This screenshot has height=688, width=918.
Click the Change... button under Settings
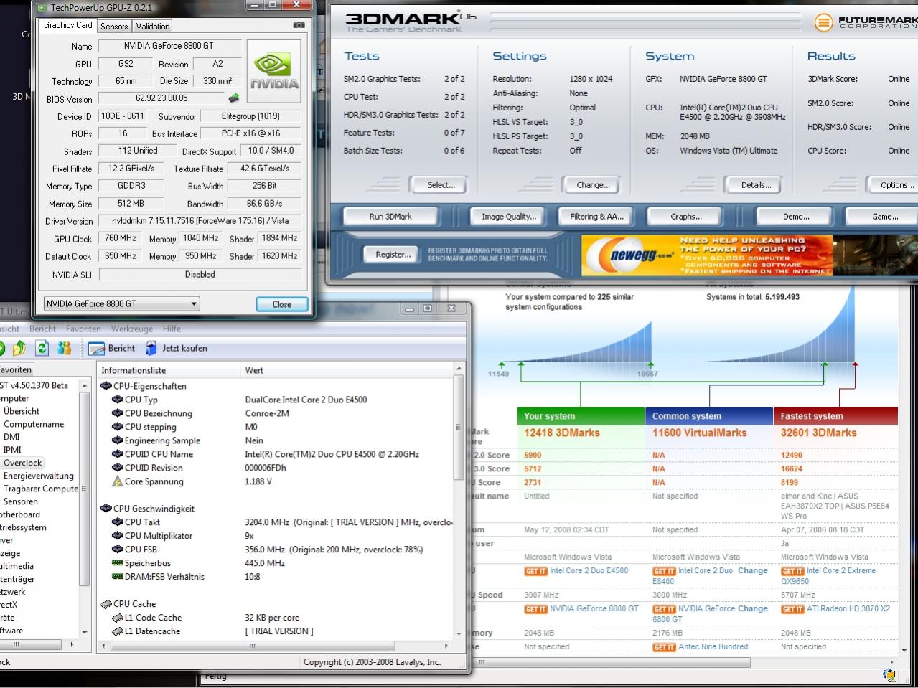pyautogui.click(x=593, y=184)
